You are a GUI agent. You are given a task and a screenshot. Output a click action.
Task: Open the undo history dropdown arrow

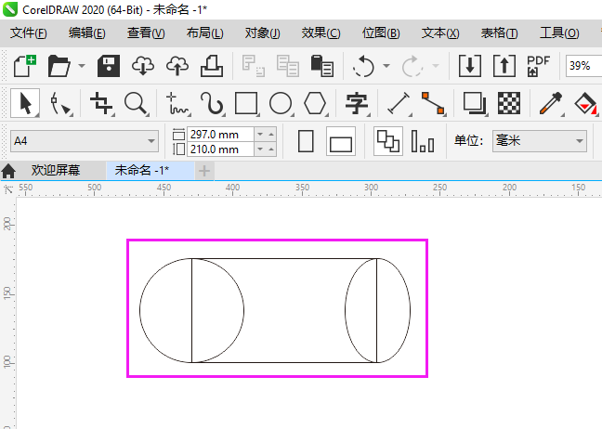386,66
